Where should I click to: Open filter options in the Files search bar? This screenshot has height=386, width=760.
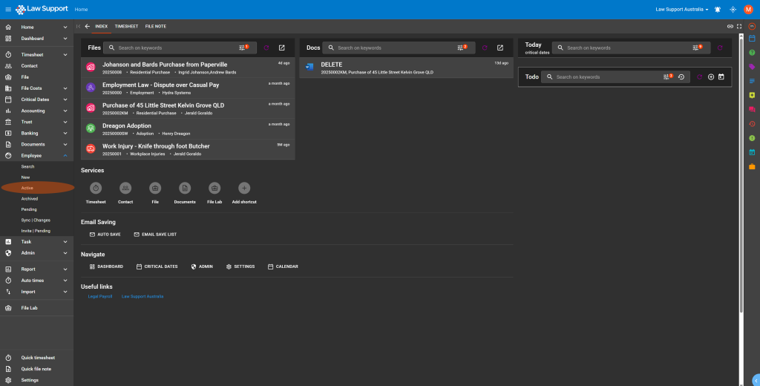[x=243, y=48]
